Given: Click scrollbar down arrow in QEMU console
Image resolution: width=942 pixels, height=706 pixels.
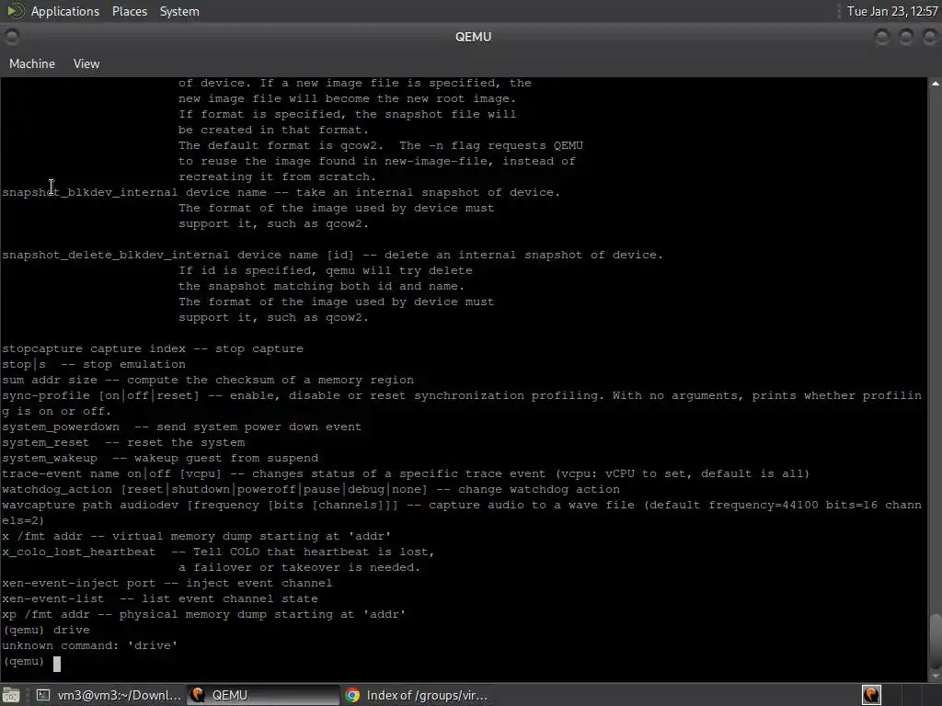Looking at the screenshot, I should click(x=935, y=676).
